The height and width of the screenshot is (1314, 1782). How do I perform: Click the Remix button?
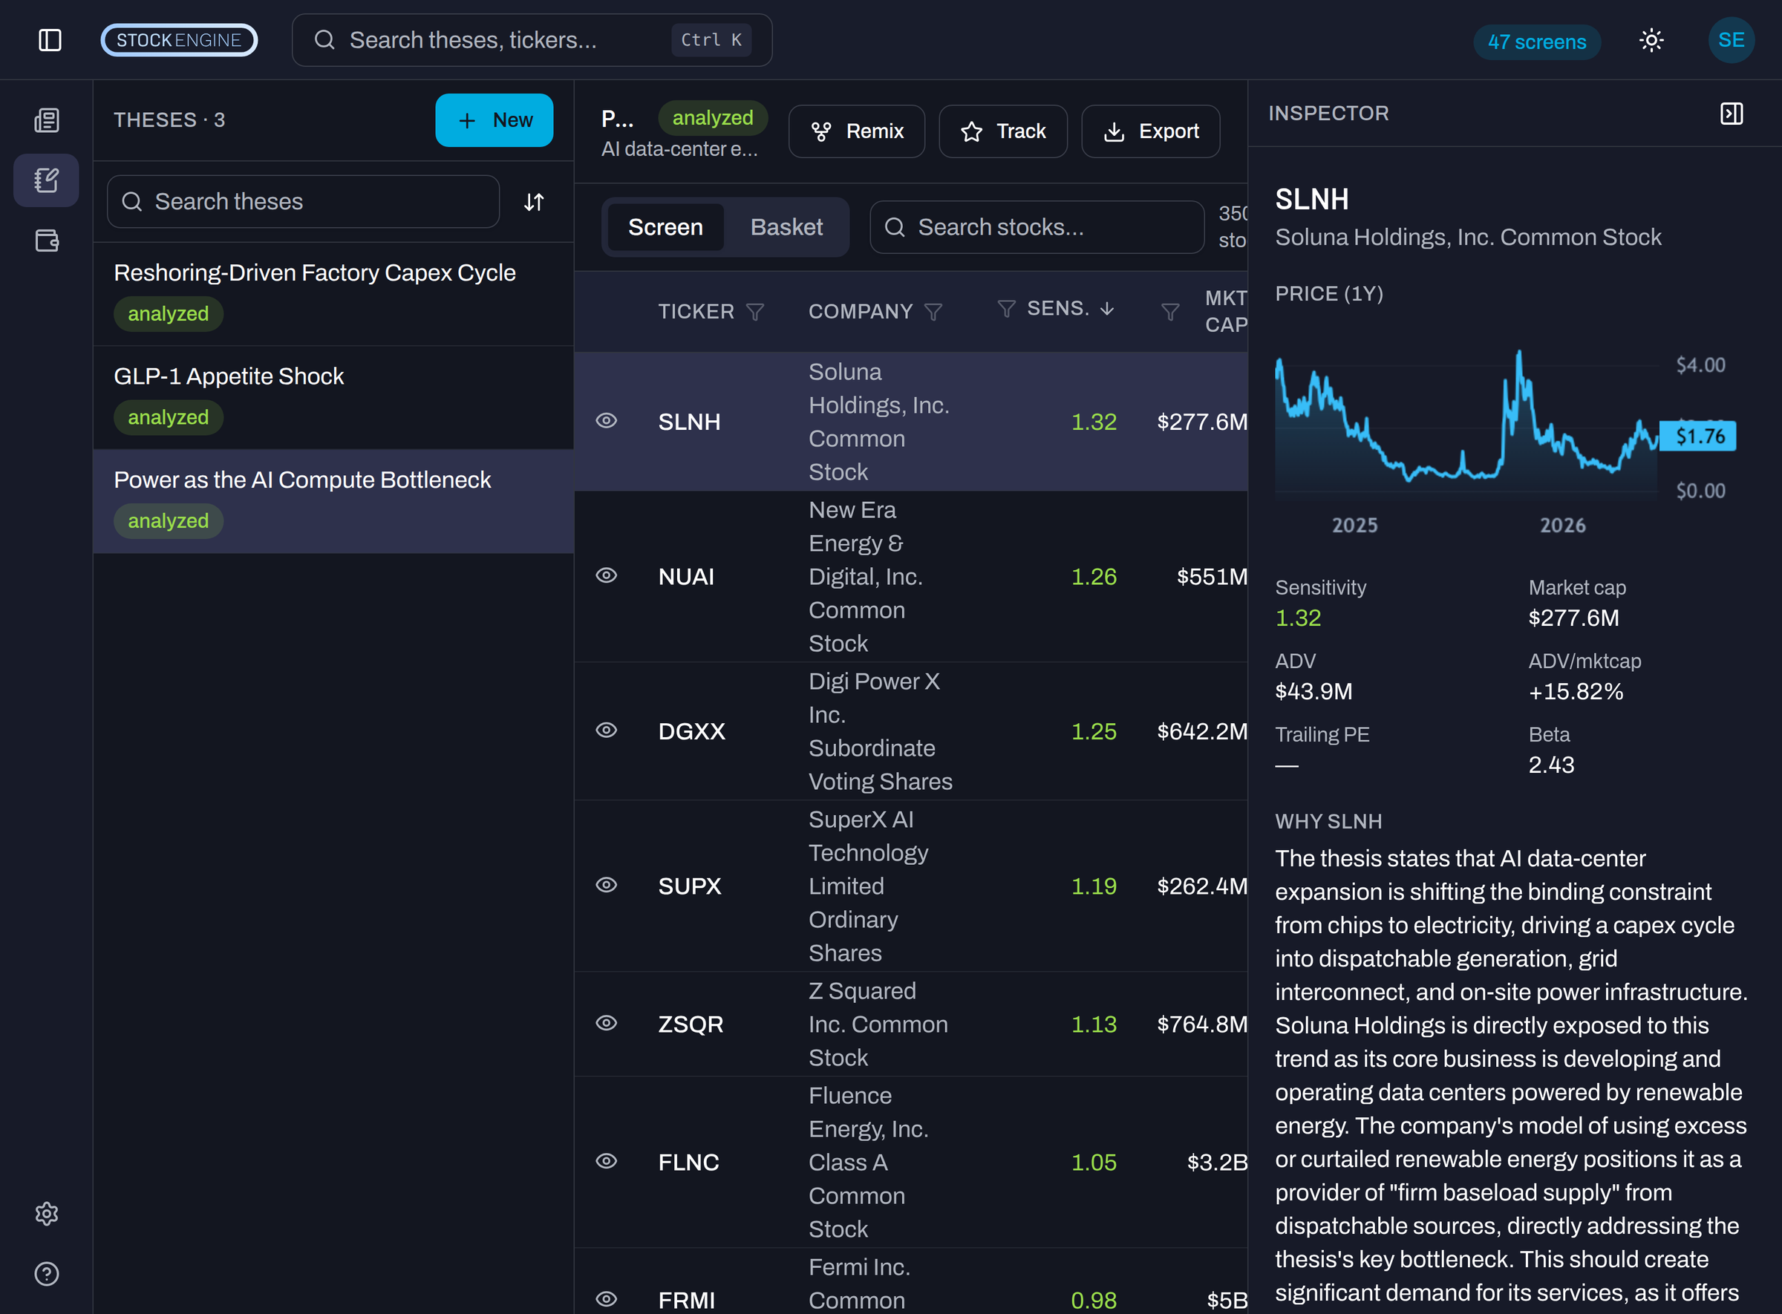pyautogui.click(x=856, y=131)
